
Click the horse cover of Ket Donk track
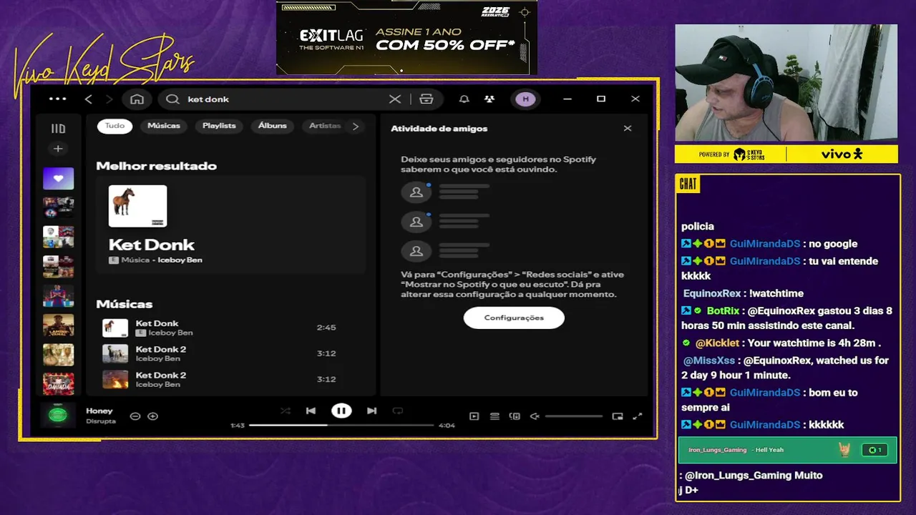[x=115, y=328]
